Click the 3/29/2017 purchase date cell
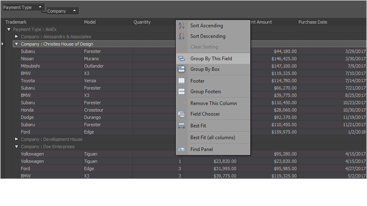Viewport: 367px width, 206px height. pyautogui.click(x=332, y=51)
